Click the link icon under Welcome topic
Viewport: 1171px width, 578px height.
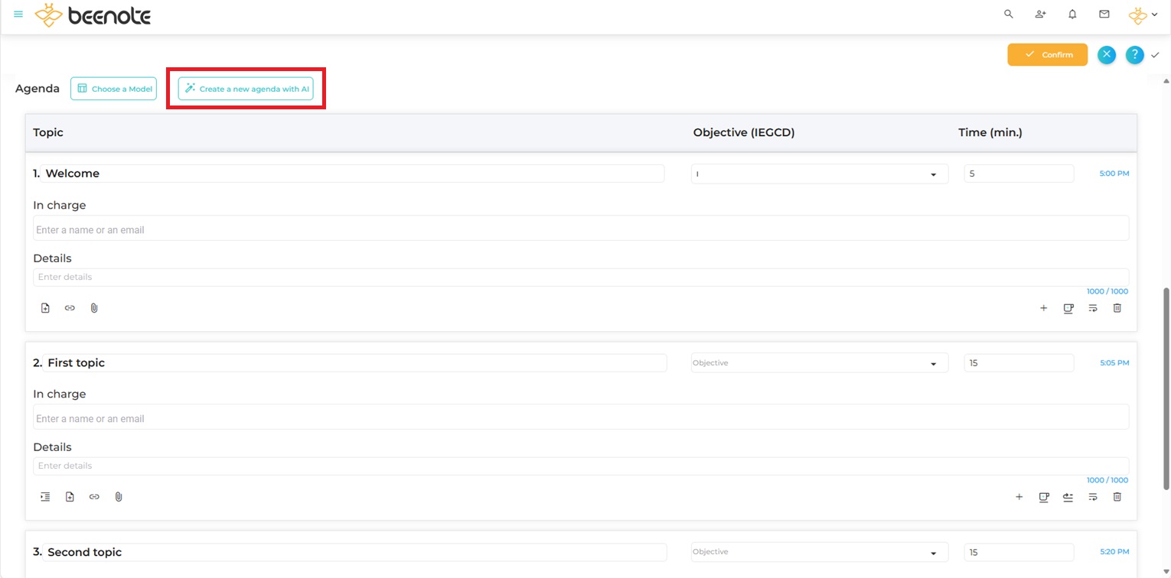click(x=70, y=308)
